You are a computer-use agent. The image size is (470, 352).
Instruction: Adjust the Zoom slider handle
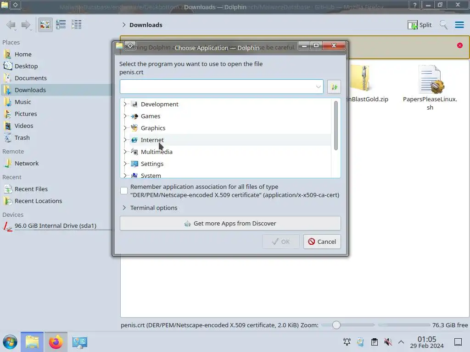[336, 325]
